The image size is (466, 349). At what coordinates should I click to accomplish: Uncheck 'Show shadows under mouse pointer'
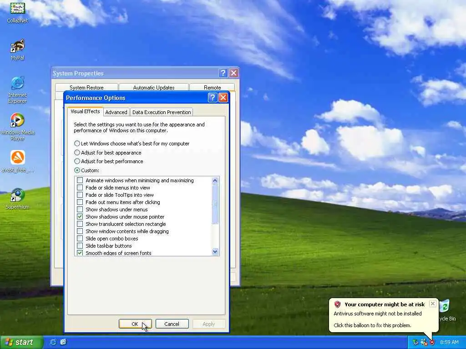point(80,217)
